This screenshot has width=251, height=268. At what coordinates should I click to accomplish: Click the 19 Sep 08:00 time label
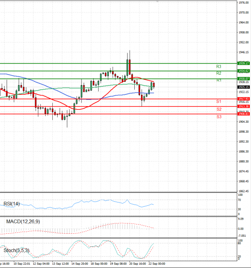(118, 264)
